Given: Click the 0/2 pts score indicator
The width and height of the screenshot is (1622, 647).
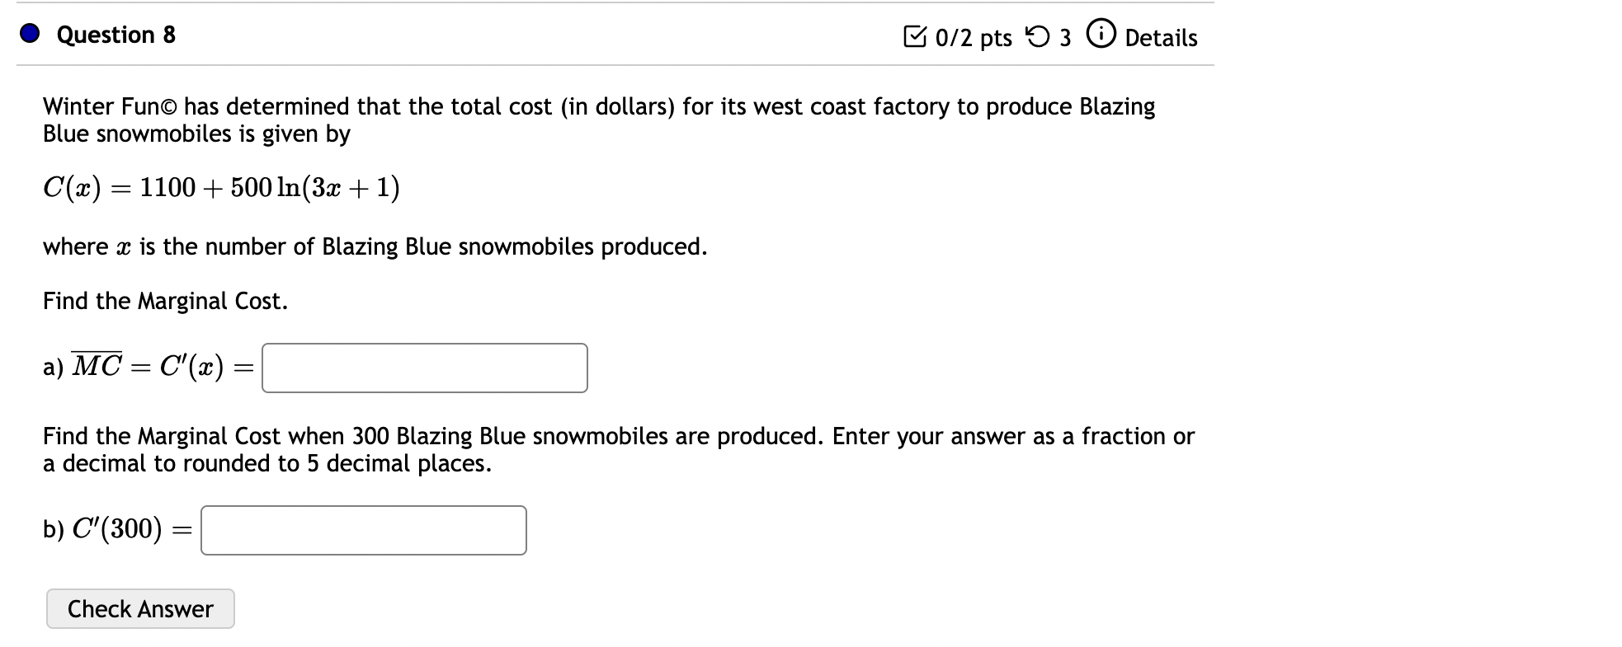Looking at the screenshot, I should tap(974, 37).
